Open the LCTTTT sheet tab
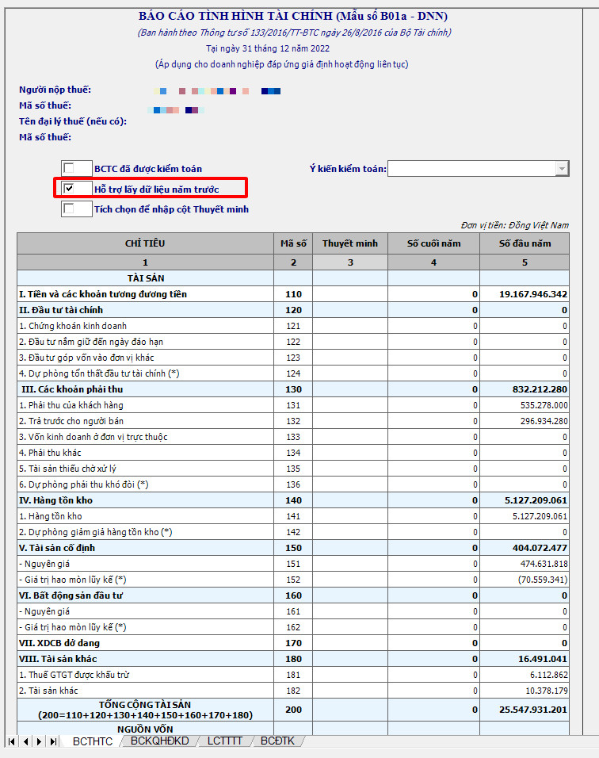 225,741
